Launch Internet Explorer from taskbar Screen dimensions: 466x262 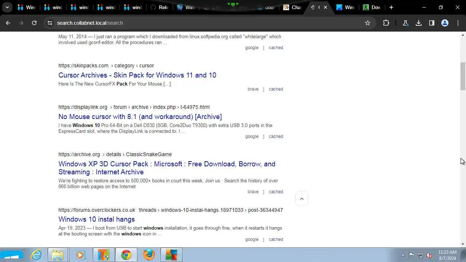point(36,255)
